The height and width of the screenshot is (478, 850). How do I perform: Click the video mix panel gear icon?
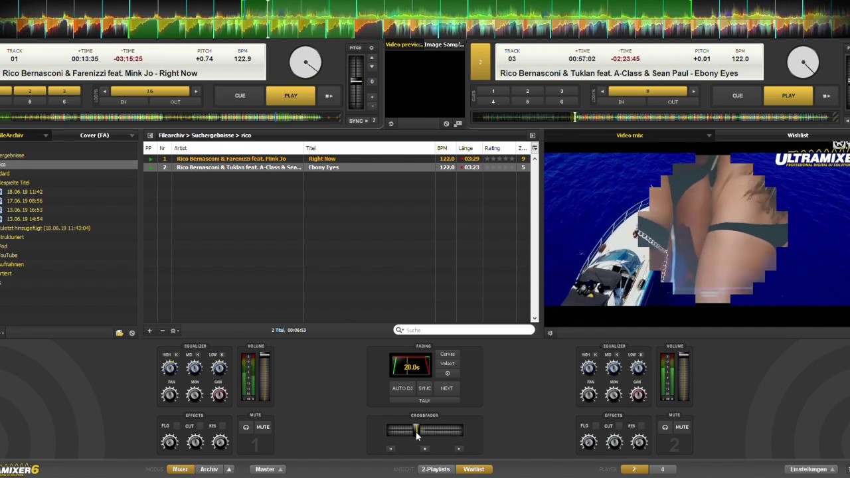click(x=550, y=333)
